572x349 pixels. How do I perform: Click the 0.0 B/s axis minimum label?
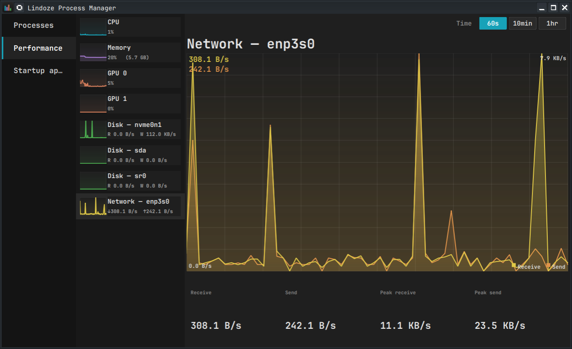[200, 266]
